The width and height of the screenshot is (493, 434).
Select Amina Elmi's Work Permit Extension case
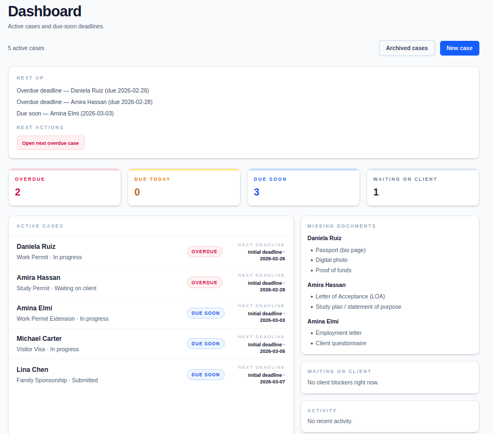pos(34,308)
